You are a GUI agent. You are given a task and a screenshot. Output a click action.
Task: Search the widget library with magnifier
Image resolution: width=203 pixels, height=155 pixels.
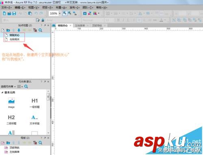26,87
